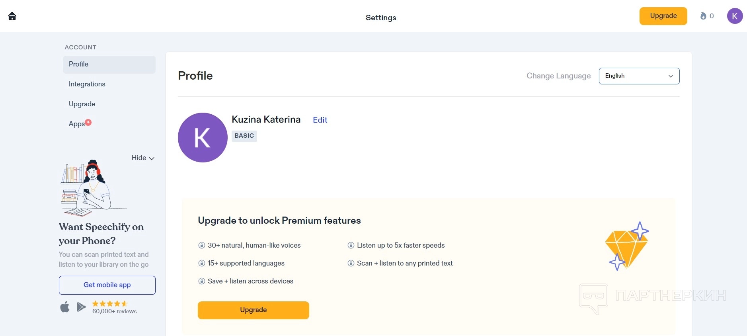
Task: Select Profile in the account sidebar
Action: (x=78, y=64)
